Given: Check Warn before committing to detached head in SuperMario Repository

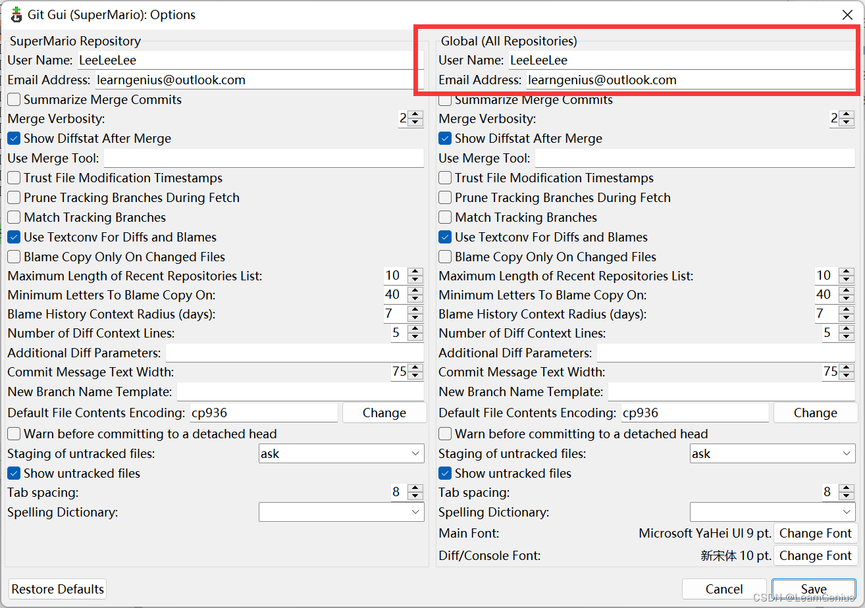Looking at the screenshot, I should pyautogui.click(x=14, y=434).
